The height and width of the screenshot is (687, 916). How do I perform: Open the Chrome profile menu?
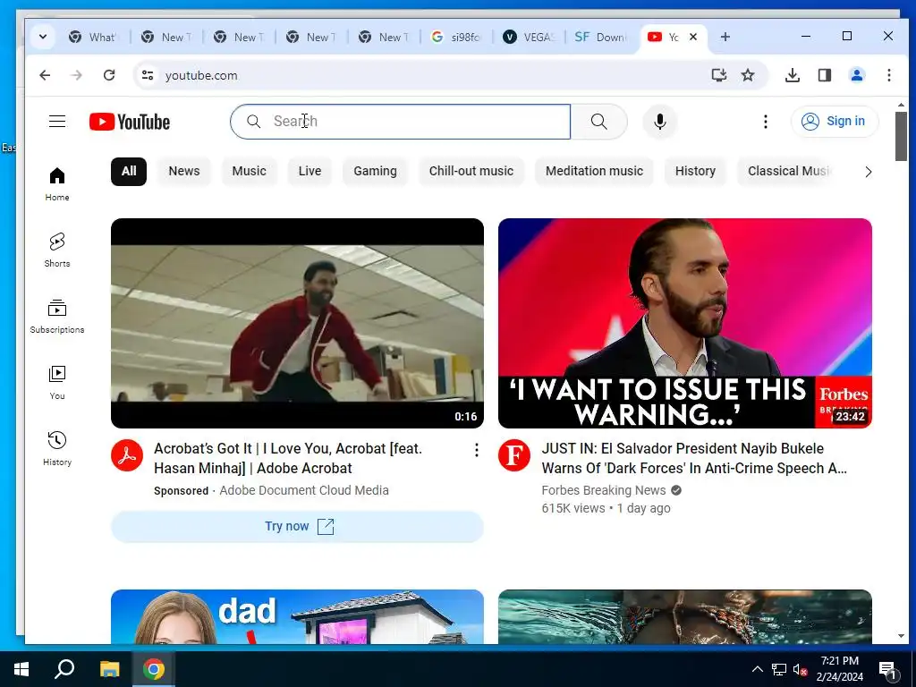pos(856,75)
